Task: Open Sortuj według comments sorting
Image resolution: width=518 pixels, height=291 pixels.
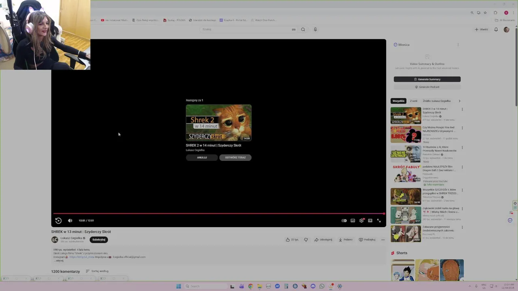Action: click(x=97, y=271)
